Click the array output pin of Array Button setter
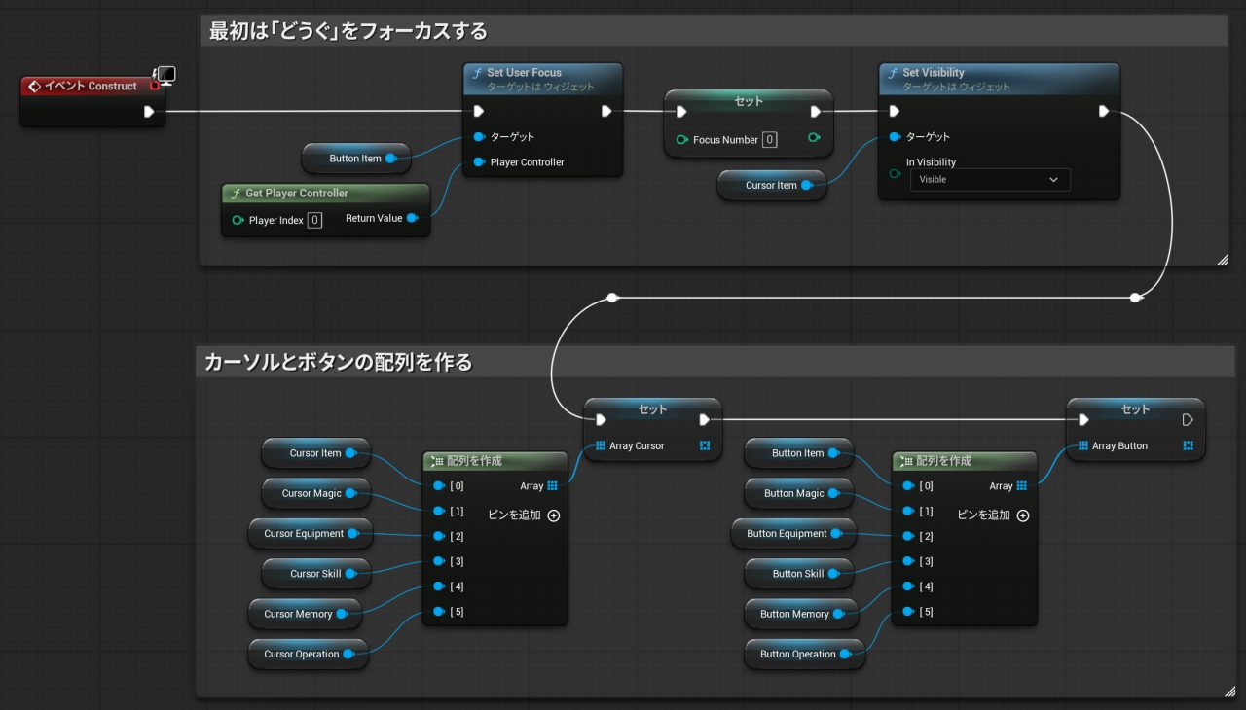 [x=1188, y=445]
